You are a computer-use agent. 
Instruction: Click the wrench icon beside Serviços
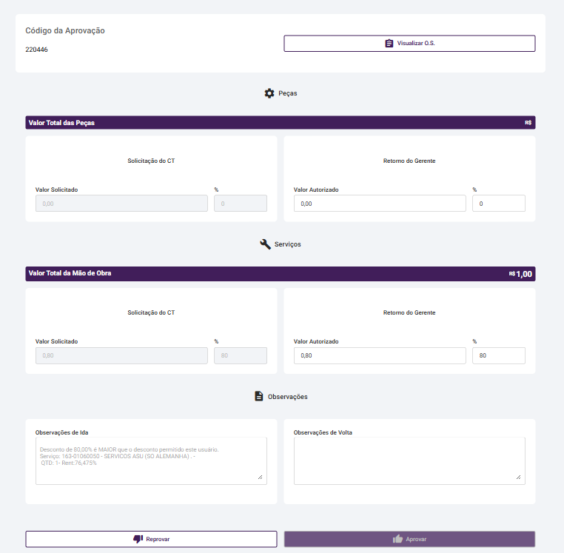point(266,244)
